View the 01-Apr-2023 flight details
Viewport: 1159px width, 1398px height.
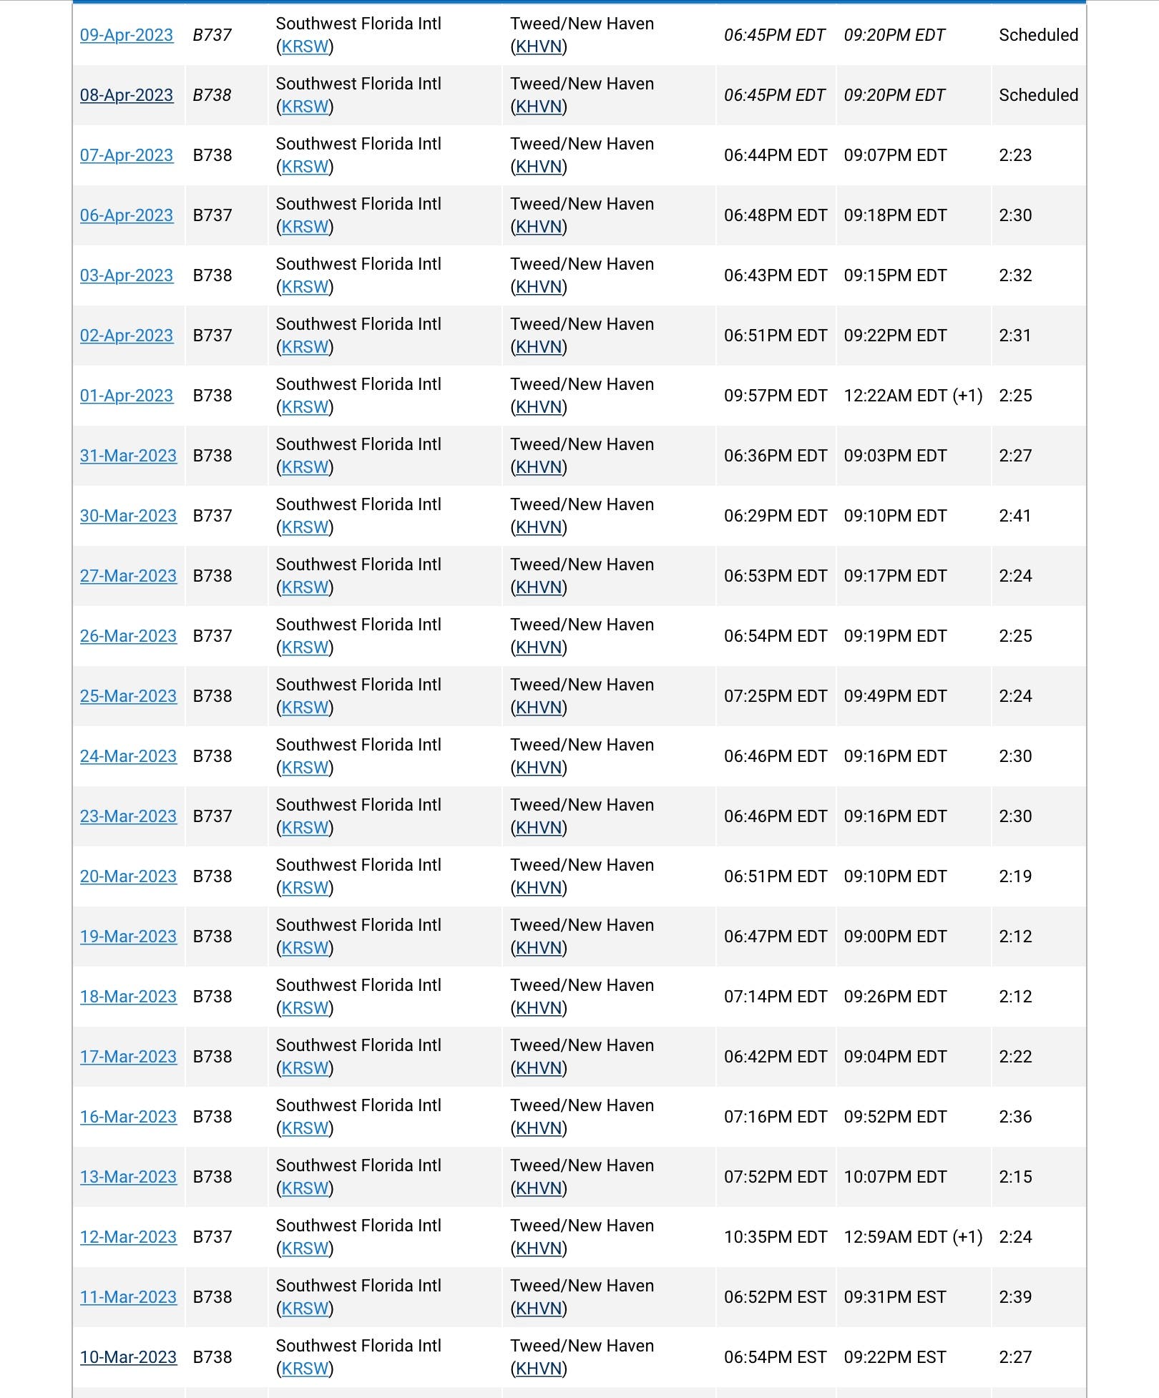(x=127, y=396)
